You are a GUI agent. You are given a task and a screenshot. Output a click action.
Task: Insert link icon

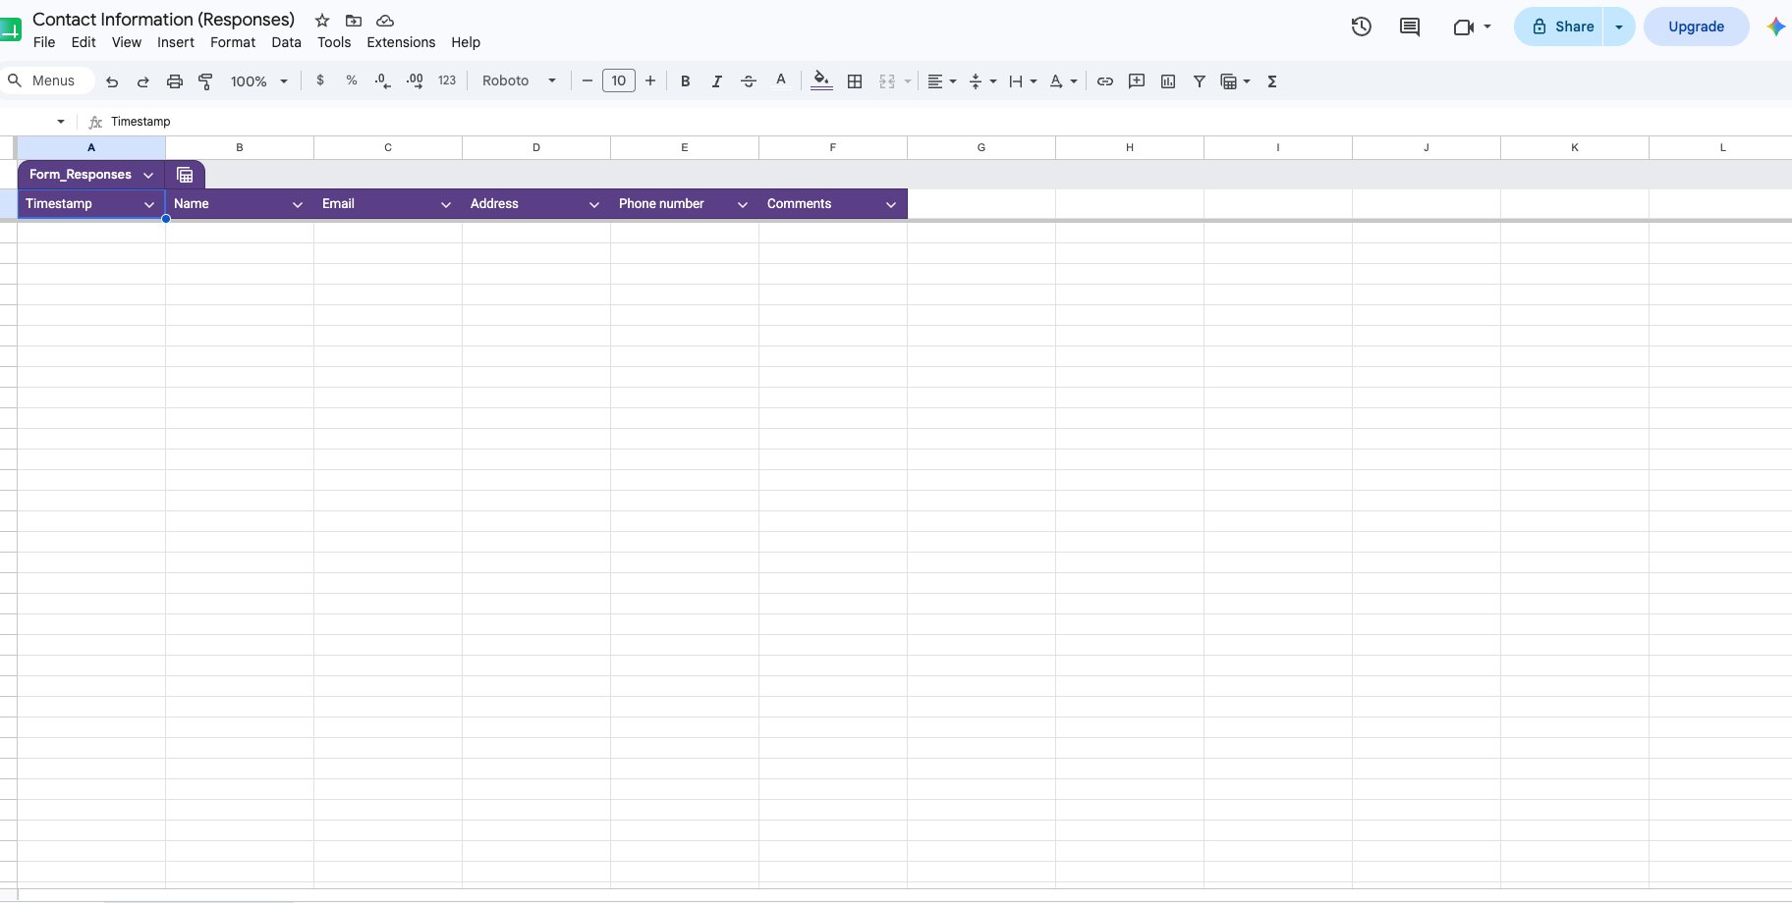point(1105,81)
